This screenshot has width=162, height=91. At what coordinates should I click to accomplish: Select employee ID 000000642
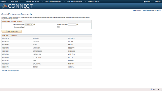click(x=5, y=48)
